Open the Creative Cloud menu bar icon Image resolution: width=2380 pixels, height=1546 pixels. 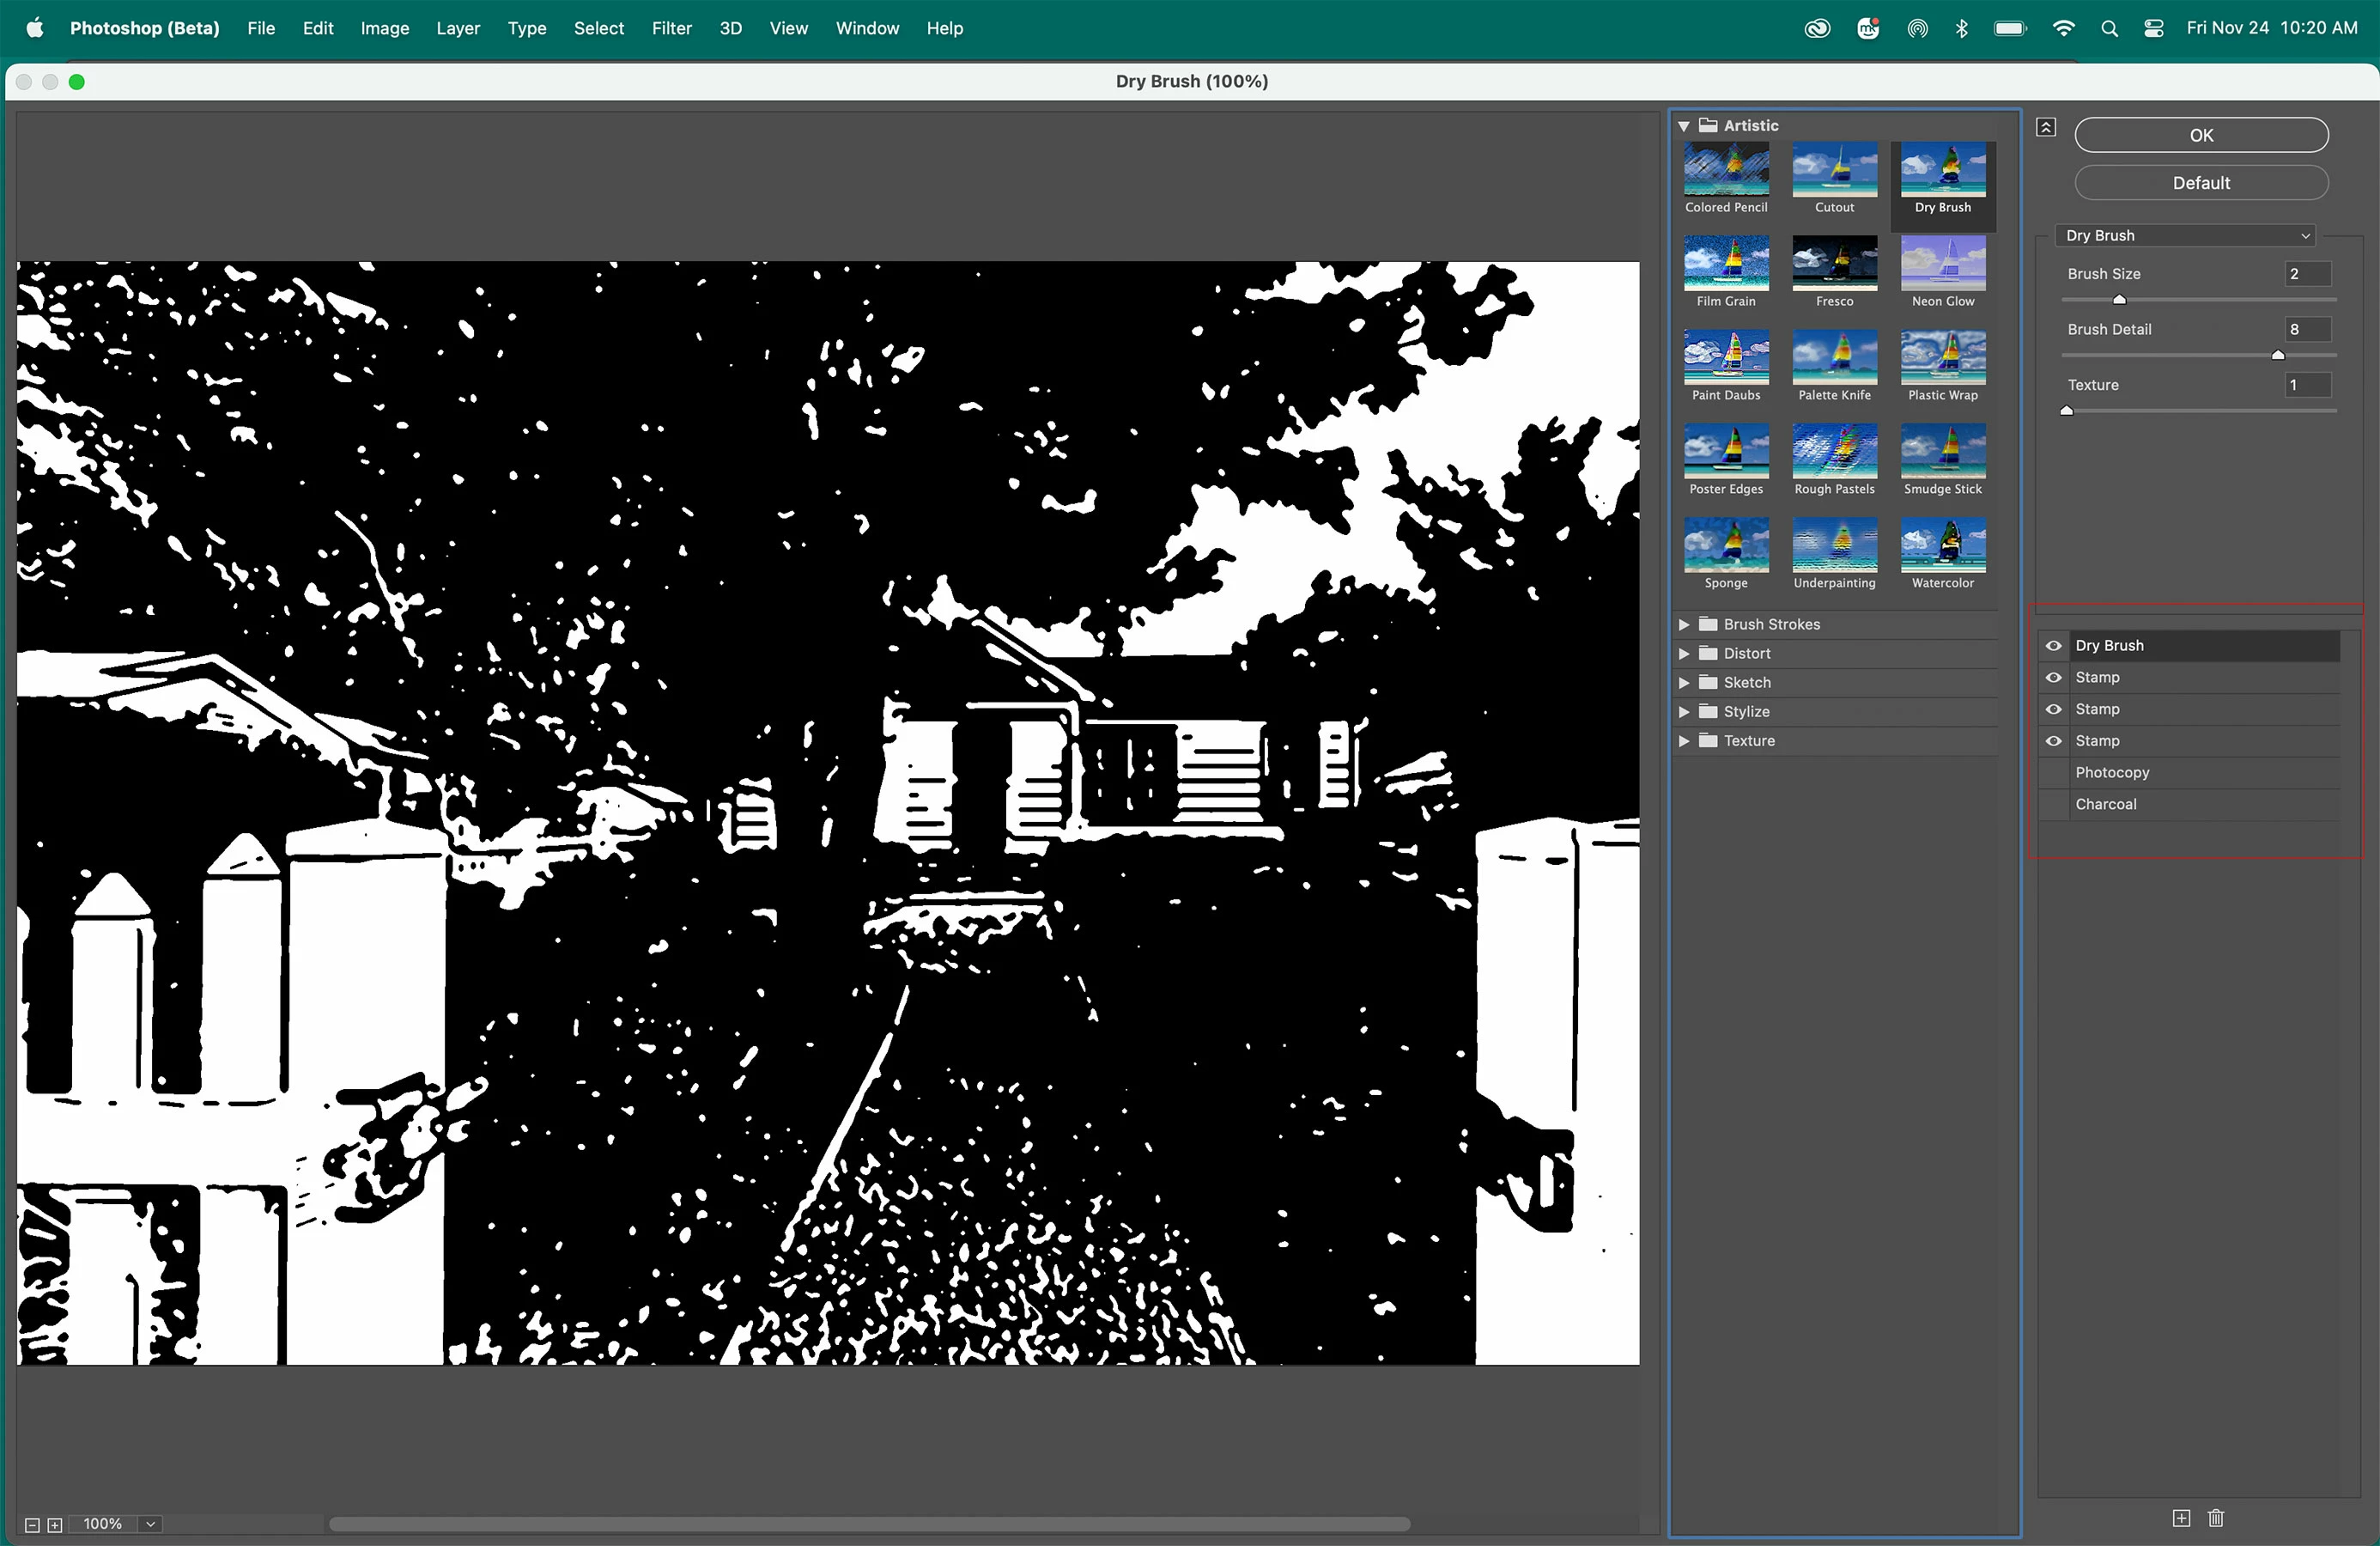(1817, 28)
